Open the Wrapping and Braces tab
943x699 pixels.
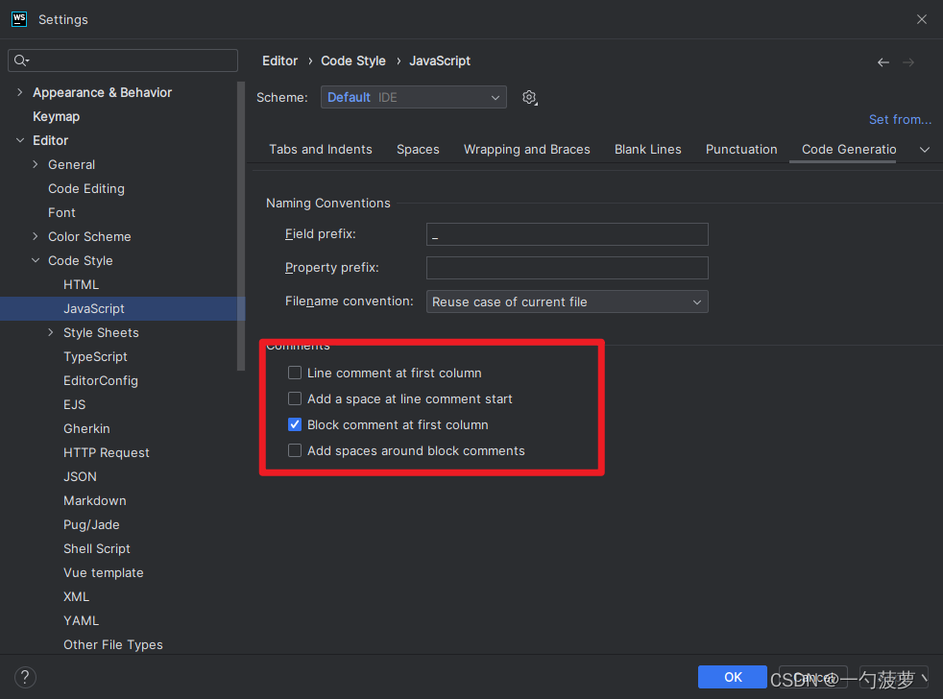pos(526,149)
